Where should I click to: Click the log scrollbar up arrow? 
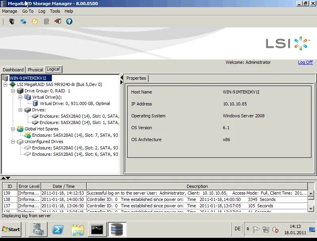[x=311, y=193]
